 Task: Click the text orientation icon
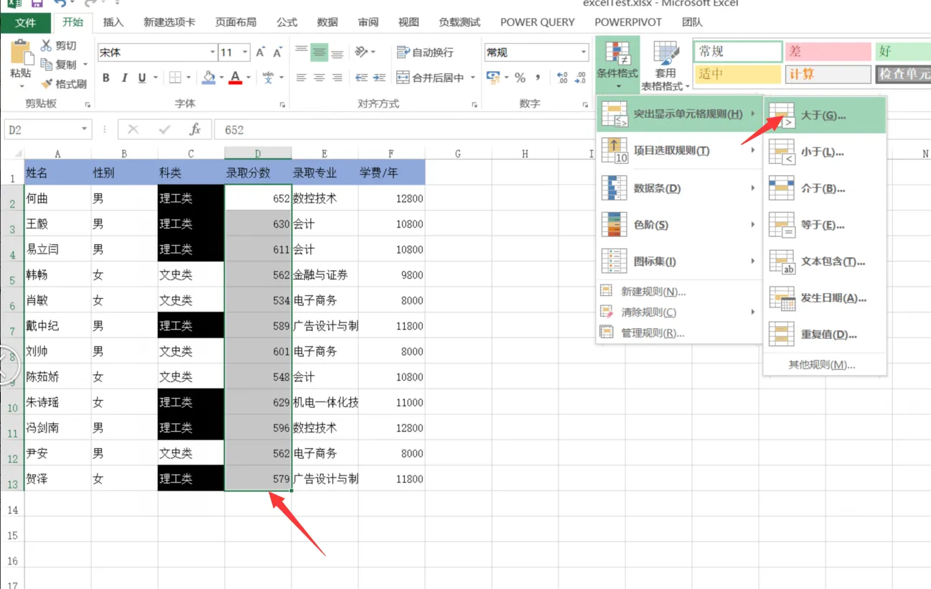click(361, 52)
